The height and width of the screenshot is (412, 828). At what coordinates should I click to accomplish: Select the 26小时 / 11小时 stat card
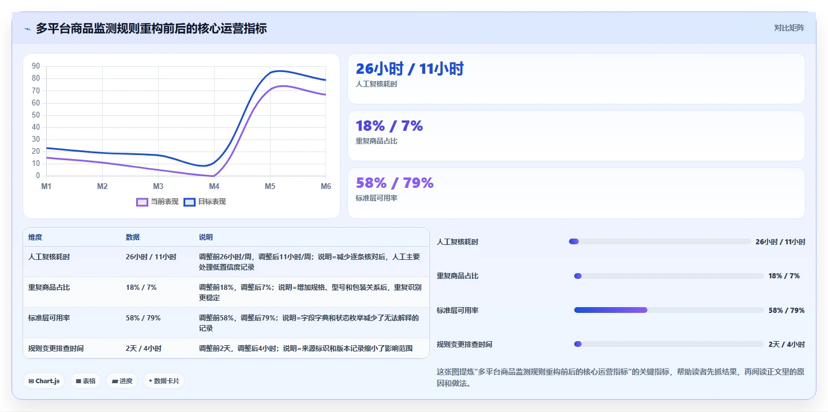(576, 78)
